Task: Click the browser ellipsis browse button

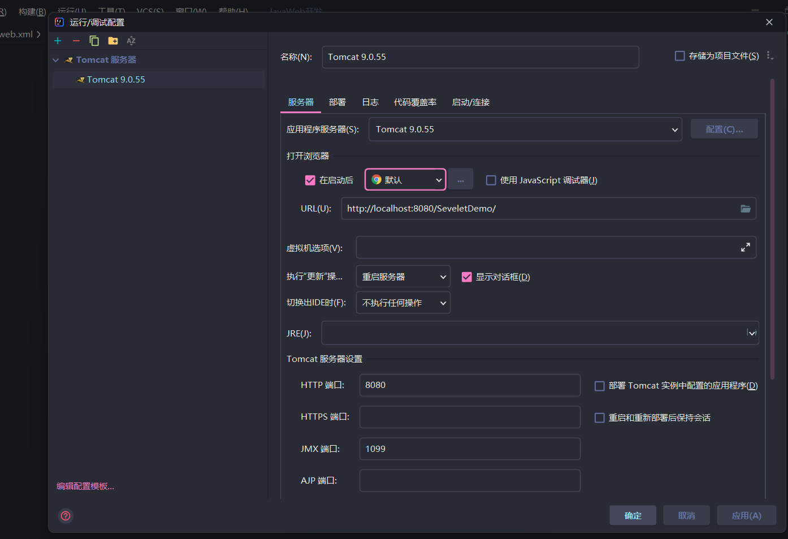Action: pyautogui.click(x=461, y=180)
